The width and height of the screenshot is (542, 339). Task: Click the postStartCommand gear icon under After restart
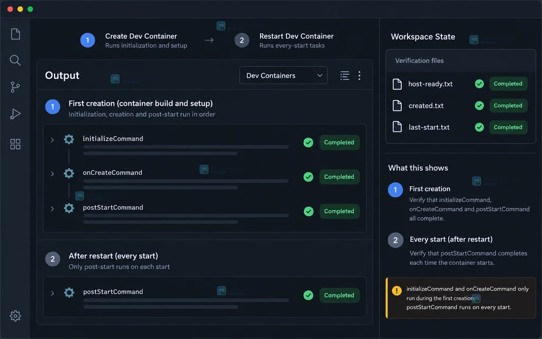[69, 292]
